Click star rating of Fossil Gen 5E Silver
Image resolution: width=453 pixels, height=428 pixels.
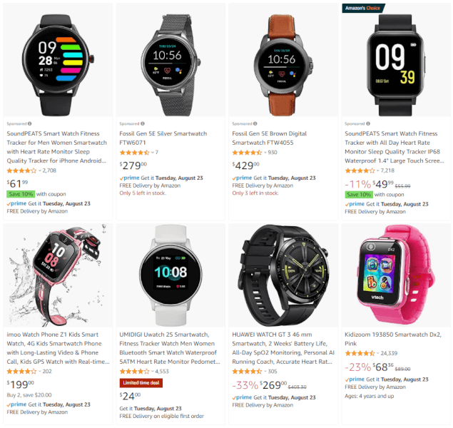pyautogui.click(x=134, y=152)
